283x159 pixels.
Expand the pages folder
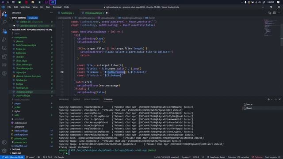(17, 103)
